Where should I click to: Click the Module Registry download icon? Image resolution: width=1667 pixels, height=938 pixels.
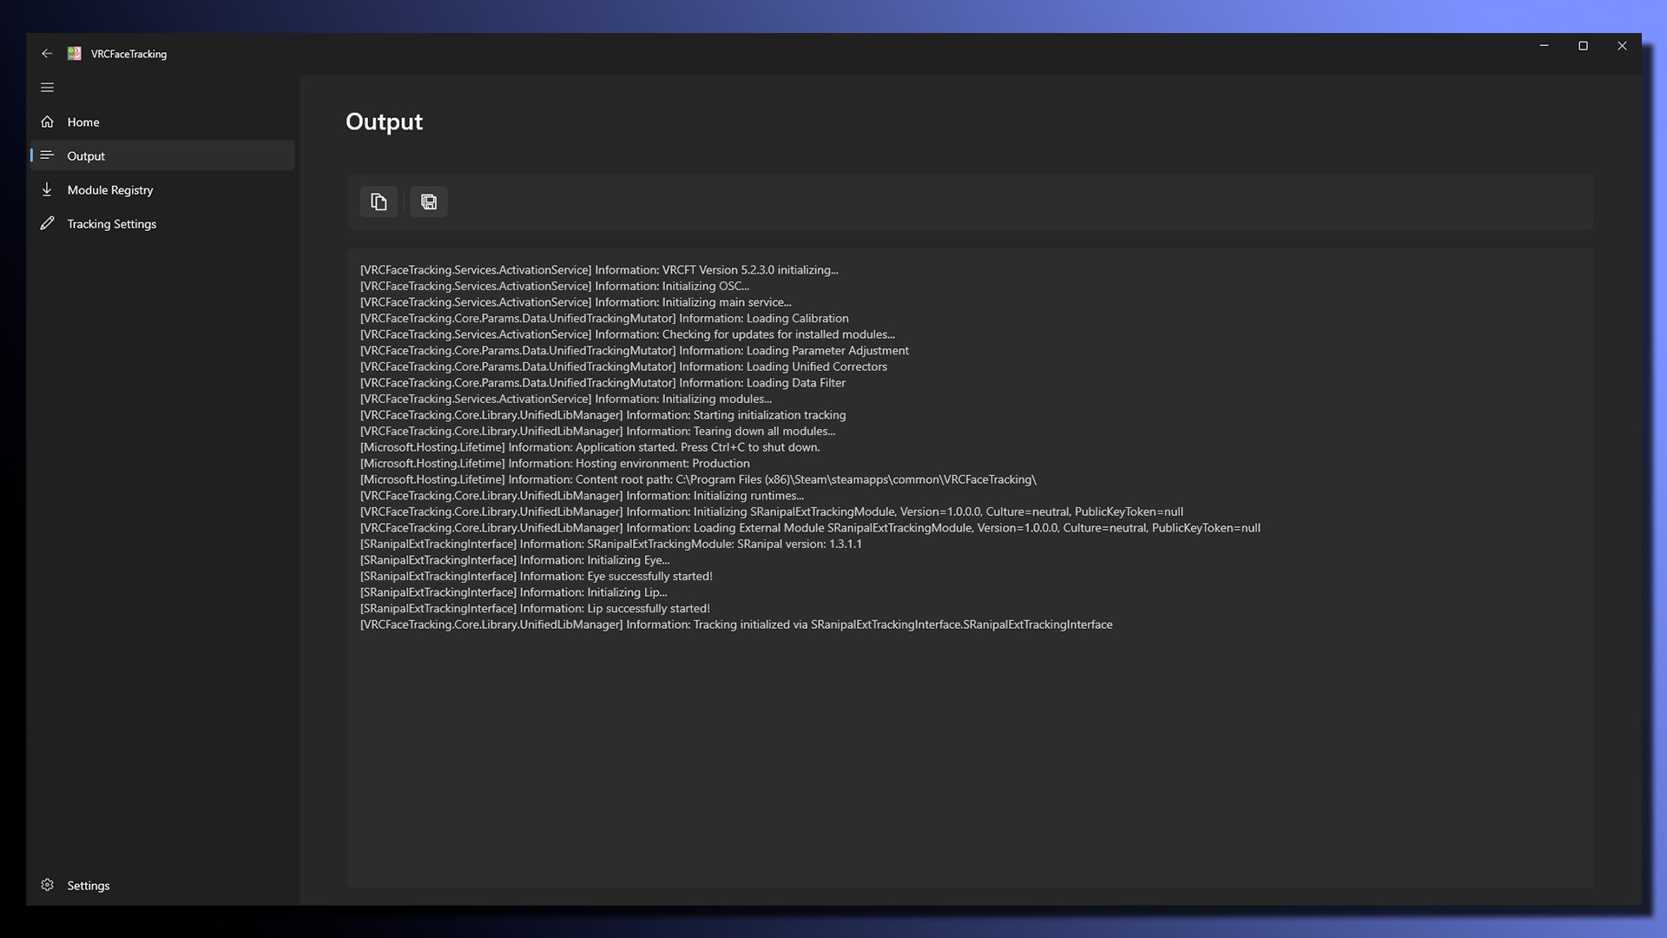pos(48,189)
